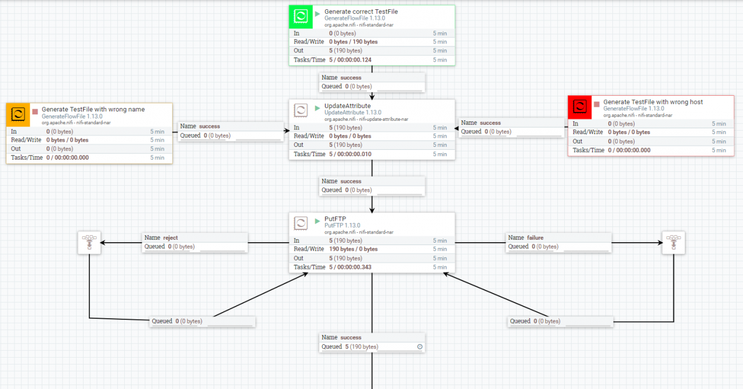743x389 pixels.
Task: Click the running status arrow on Generate correct TestFile
Action: click(x=318, y=13)
